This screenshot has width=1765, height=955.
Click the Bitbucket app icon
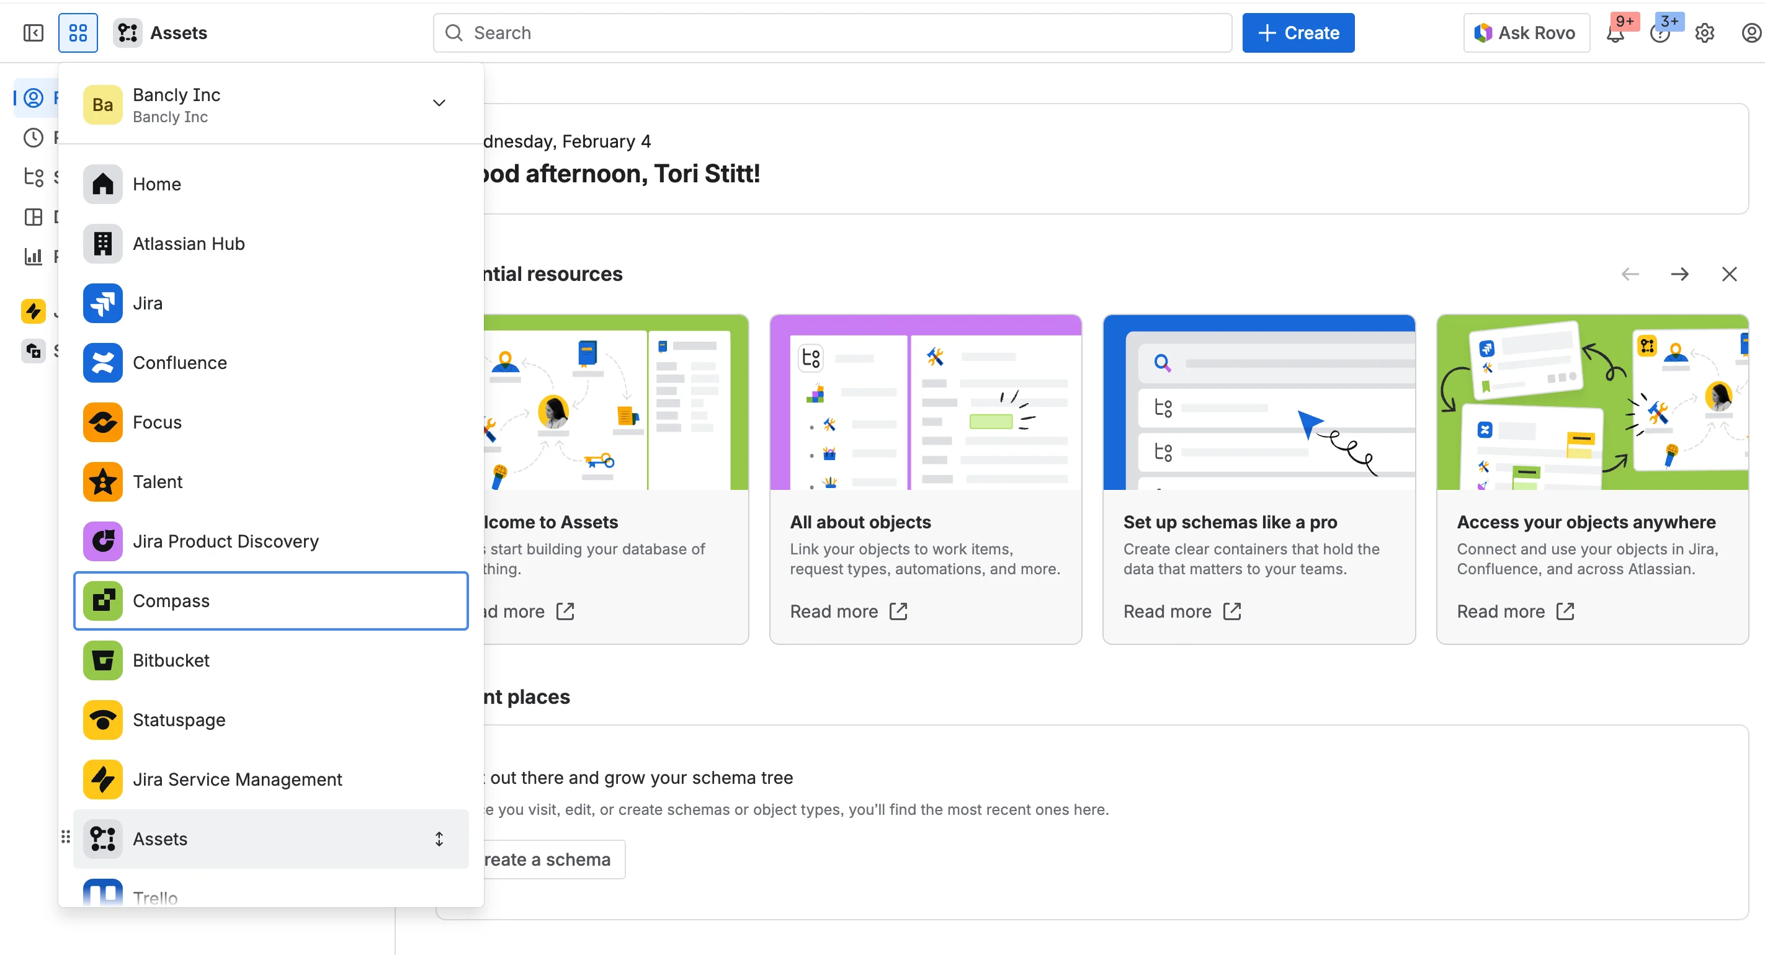[x=103, y=660]
